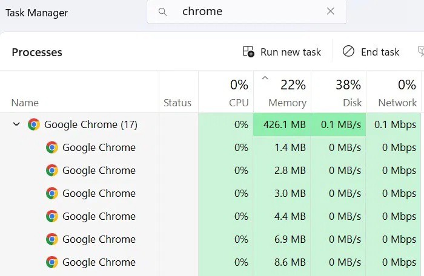Click disk 0 MB/s in 1.4 MB row
The image size is (424, 276).
point(345,147)
